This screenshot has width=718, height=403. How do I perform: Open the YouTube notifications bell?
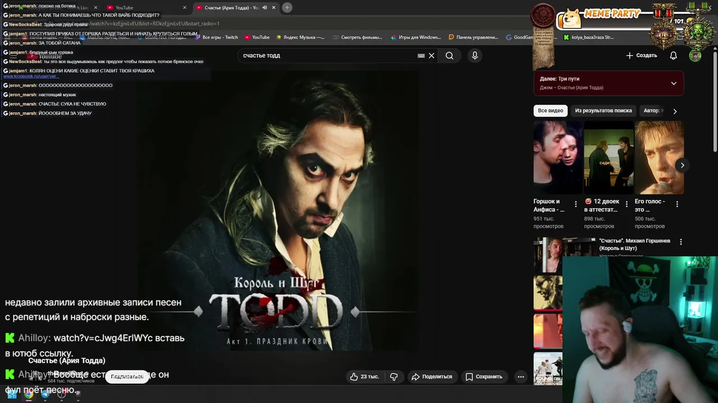(x=673, y=55)
